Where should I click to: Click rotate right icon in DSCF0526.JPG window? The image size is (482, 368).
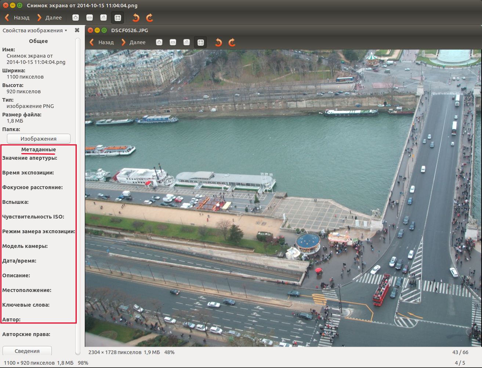tap(232, 42)
